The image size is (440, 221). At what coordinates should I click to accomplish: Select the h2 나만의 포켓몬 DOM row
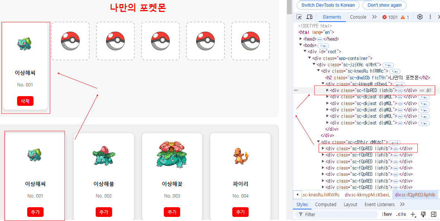coord(378,78)
